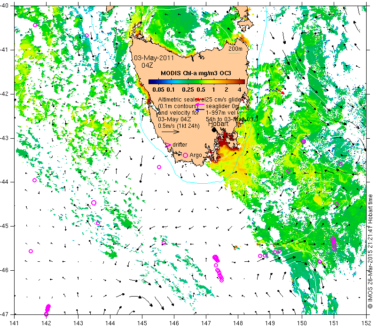This screenshot has width=376, height=329.
Task: Click the dark red end of the chlorophyll colorbar
Action: [x=243, y=82]
